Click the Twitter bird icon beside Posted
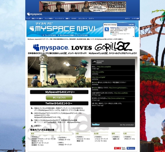 coord(111,34)
